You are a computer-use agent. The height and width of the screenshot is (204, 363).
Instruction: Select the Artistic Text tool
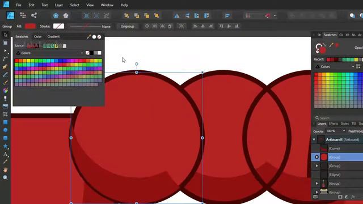coord(5,154)
